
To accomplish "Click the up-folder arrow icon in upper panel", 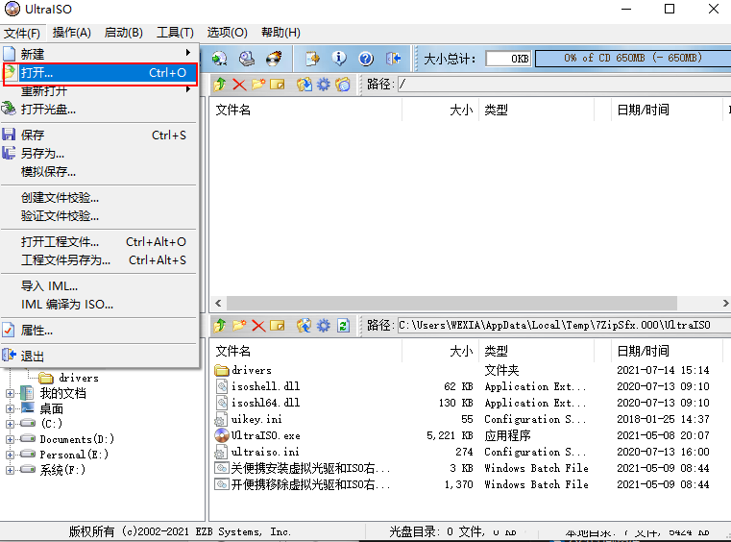I will (220, 85).
